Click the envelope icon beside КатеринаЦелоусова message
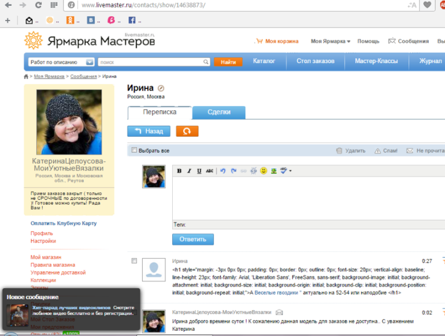Image resolution: width=445 pixels, height=336 pixels. tap(279, 312)
